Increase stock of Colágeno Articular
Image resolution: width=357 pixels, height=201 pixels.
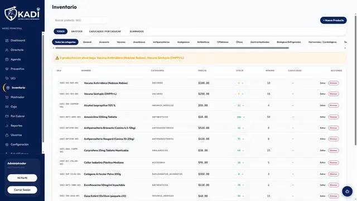243,174
